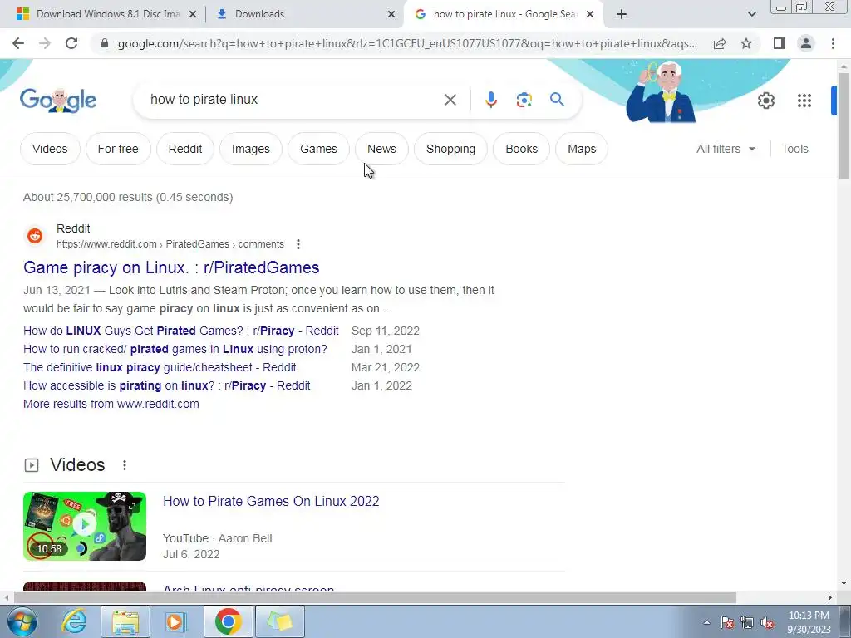Filter results by Shopping

[450, 149]
